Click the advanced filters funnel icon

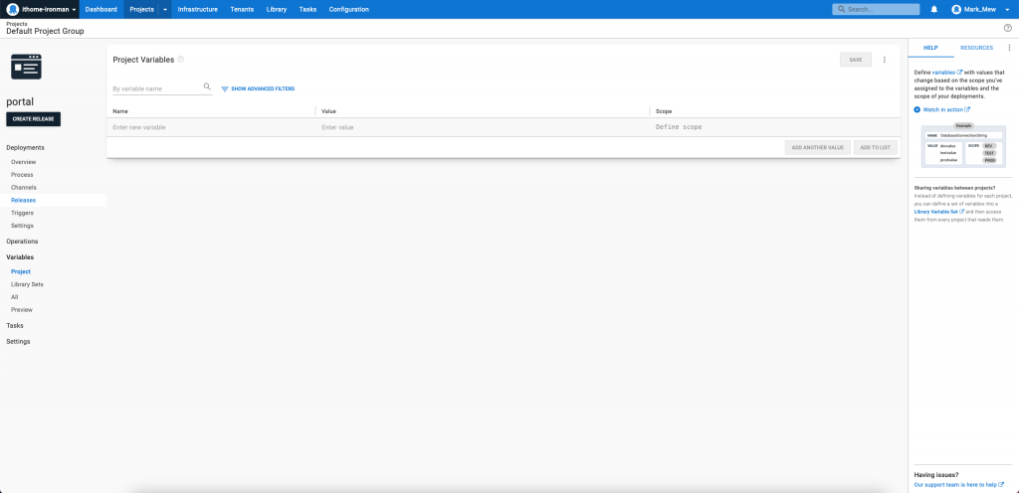pyautogui.click(x=225, y=88)
